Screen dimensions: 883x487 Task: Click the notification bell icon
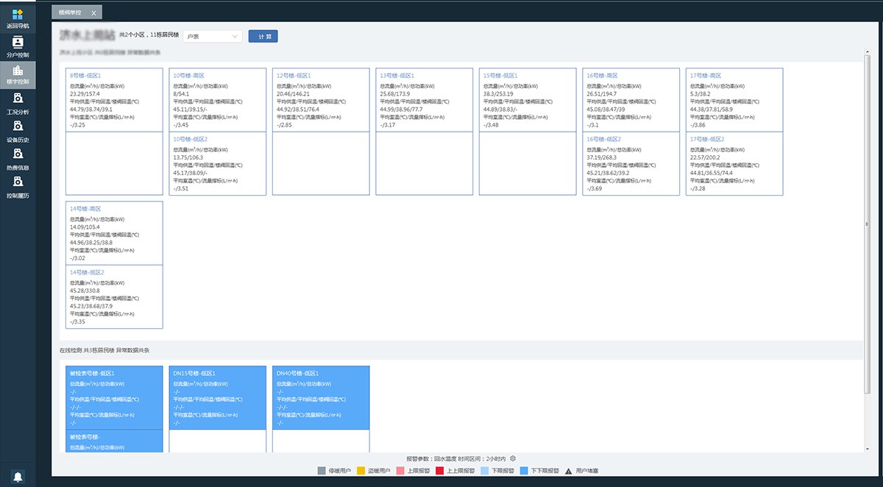point(18,476)
